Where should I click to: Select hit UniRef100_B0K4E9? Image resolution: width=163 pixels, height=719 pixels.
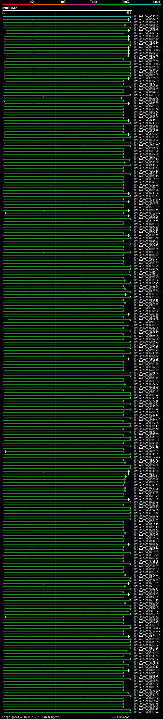[146, 92]
